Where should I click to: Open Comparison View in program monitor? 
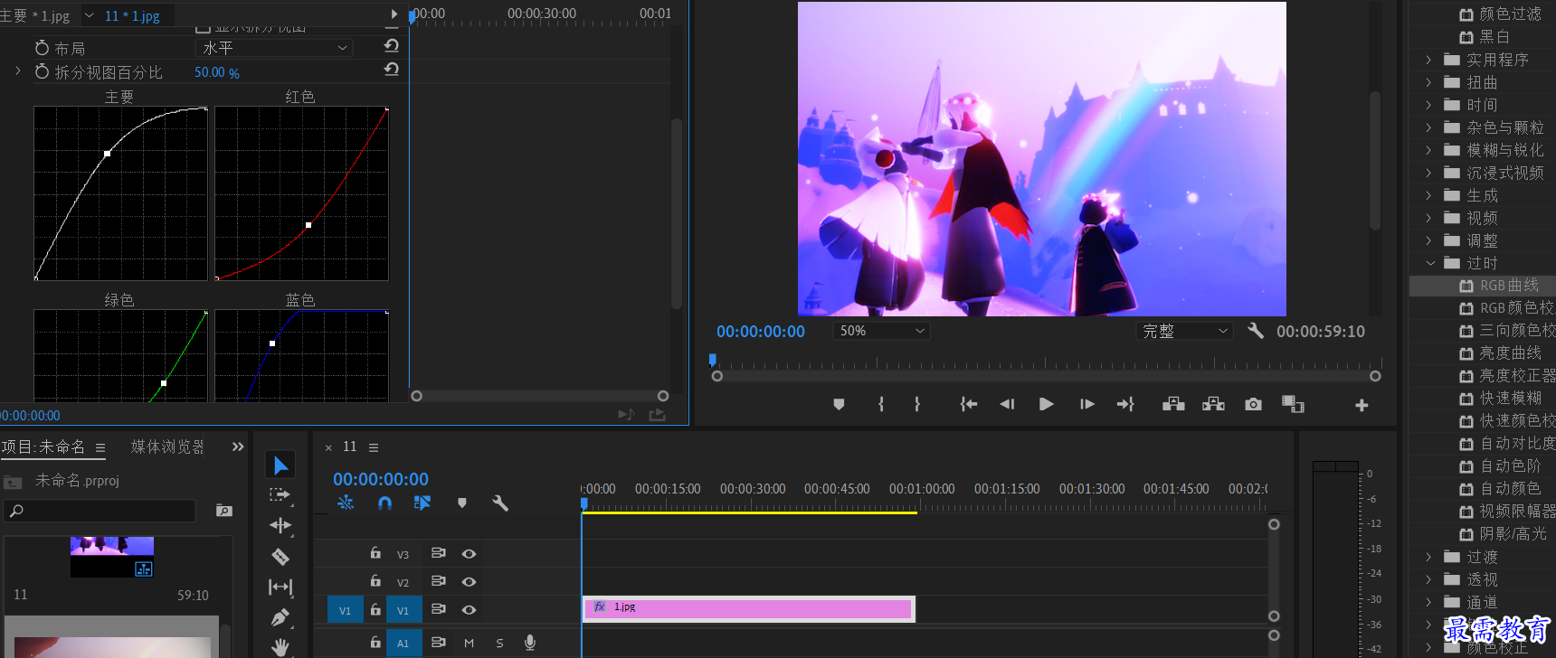pos(1293,404)
